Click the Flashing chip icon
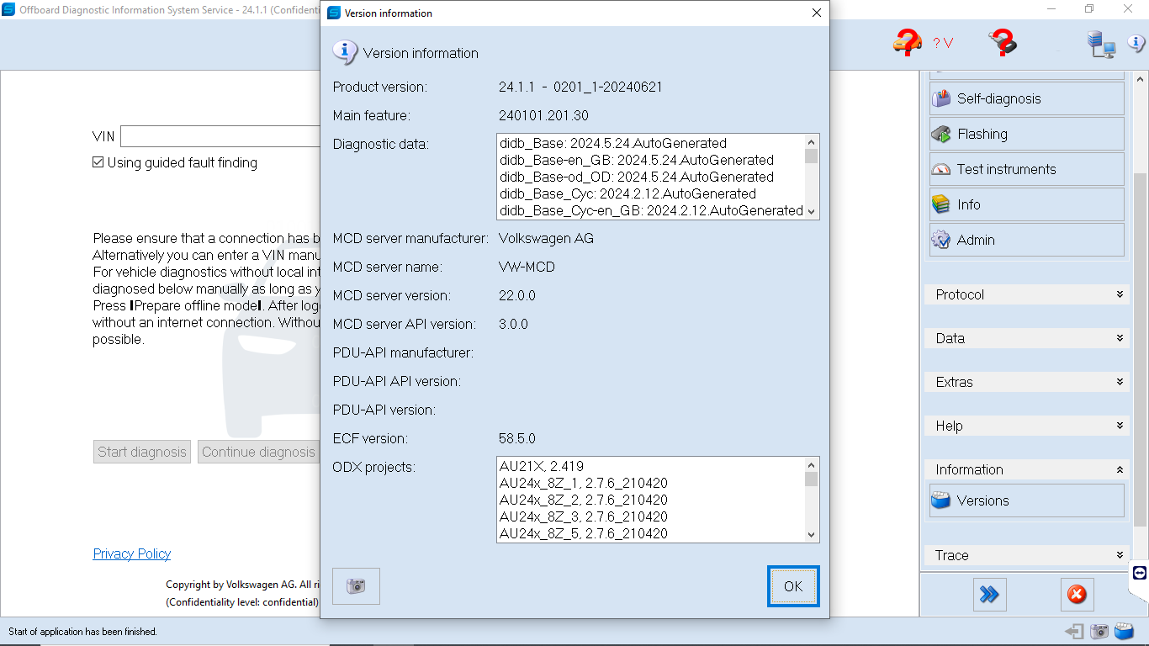The height and width of the screenshot is (646, 1149). click(941, 134)
